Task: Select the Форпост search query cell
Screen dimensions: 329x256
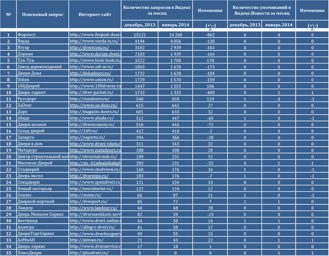Action: point(43,35)
